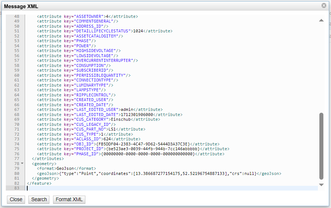Image resolution: width=331 pixels, height=208 pixels.
Task: Close the Message XML dialog via X icon
Action: coord(324,5)
